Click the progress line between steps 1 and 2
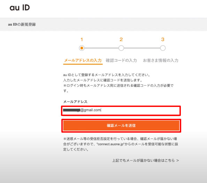Viewport: 207px width, 183px height. coord(101,48)
